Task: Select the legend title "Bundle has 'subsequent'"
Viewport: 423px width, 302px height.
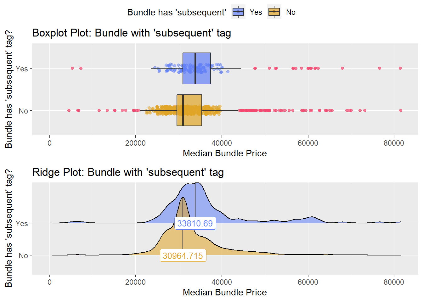Action: pyautogui.click(x=177, y=12)
